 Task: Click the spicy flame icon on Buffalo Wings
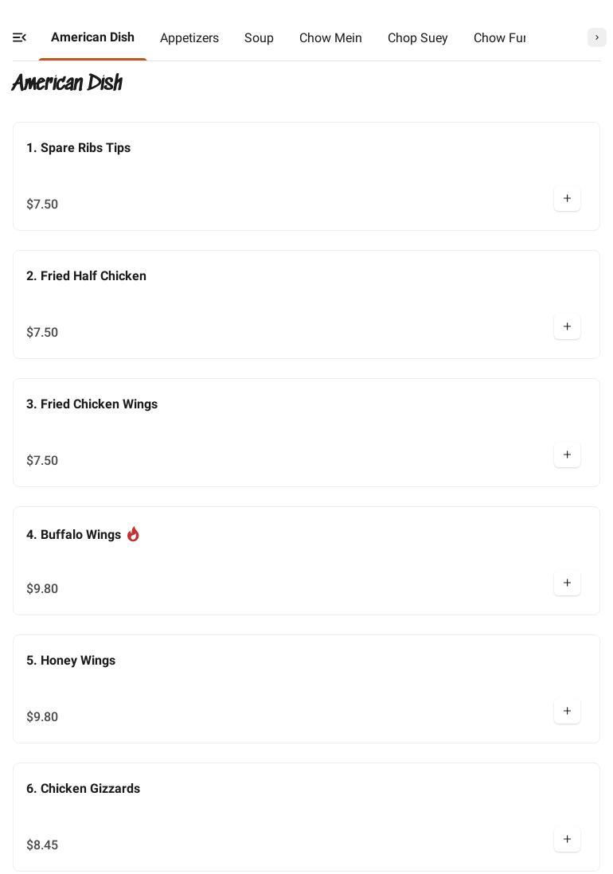coord(133,534)
